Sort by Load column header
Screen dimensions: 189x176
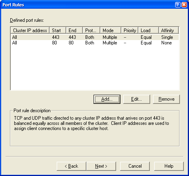(x=149, y=31)
